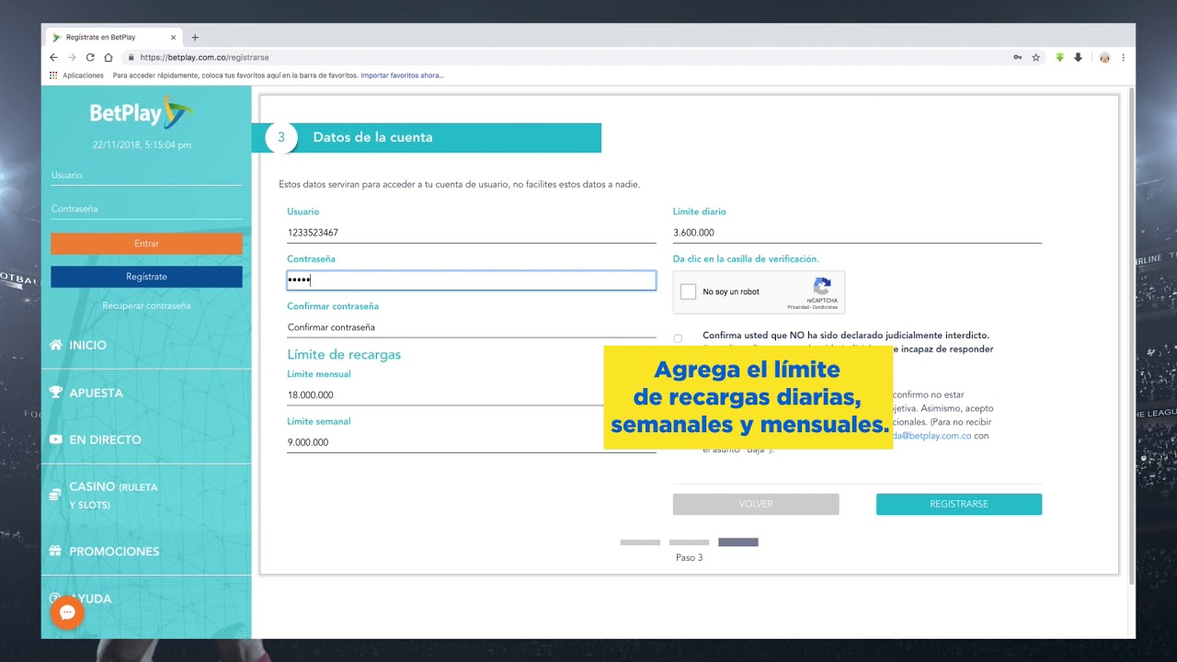This screenshot has height=662, width=1177.
Task: Click the orange Entrar button
Action: [146, 244]
